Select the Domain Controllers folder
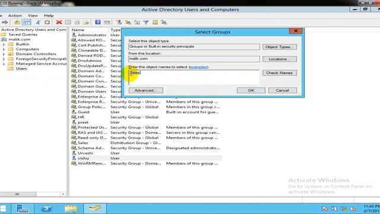Screen dimensions: 380x214 tap(36, 54)
